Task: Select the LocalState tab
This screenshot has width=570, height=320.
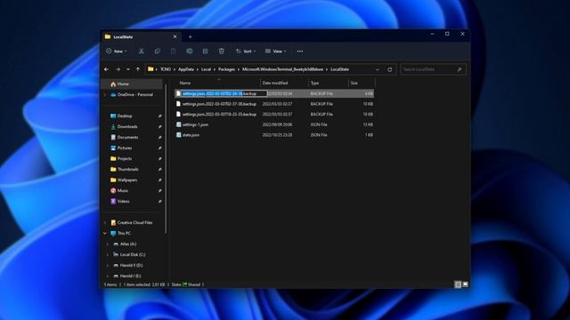Action: [141, 36]
